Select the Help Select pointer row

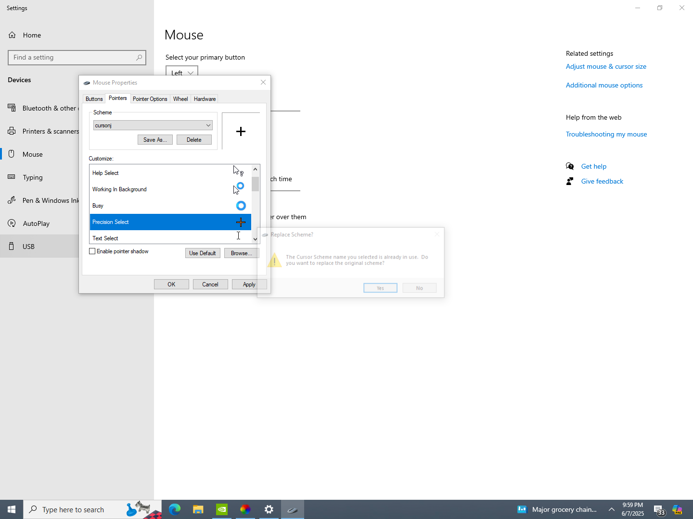(170, 173)
